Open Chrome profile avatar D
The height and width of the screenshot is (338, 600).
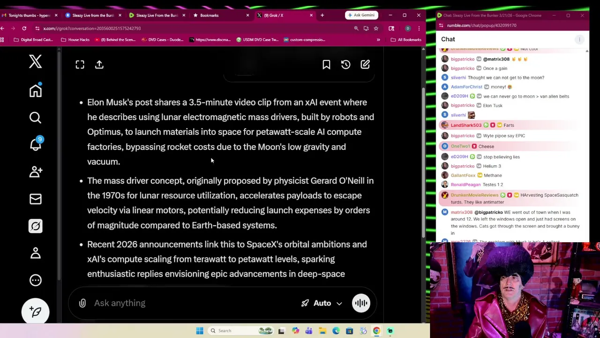[x=408, y=28]
